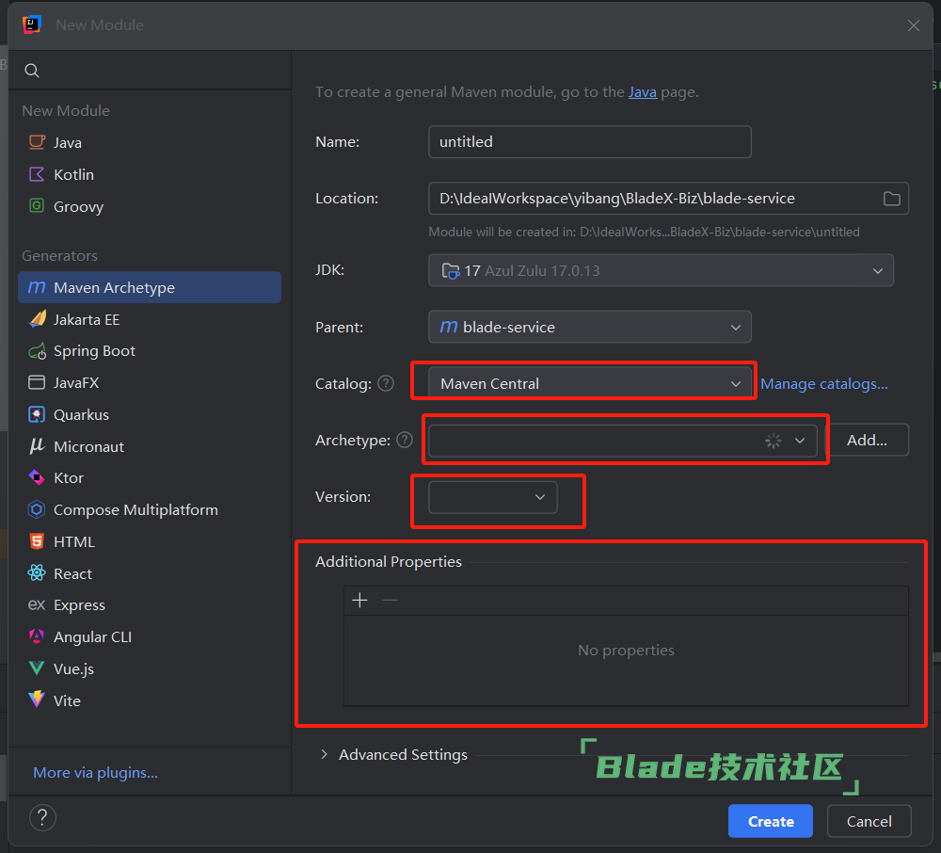Choose Vite generator
Screen dimensions: 941x853
150,700
